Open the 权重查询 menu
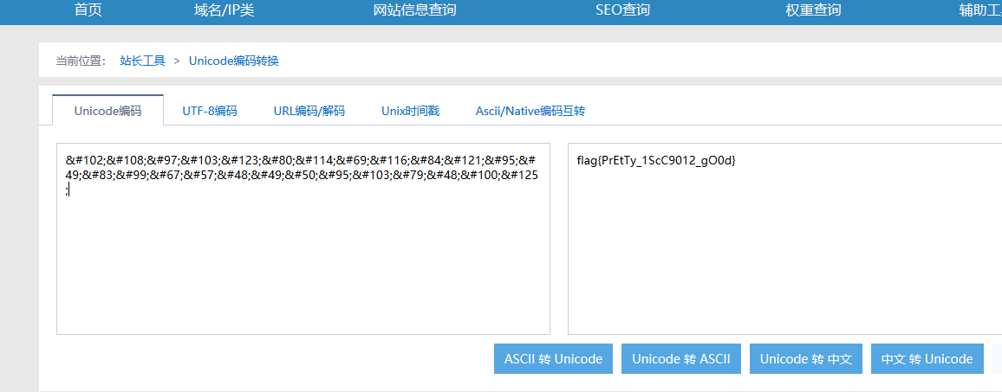The image size is (1002, 392). tap(813, 10)
